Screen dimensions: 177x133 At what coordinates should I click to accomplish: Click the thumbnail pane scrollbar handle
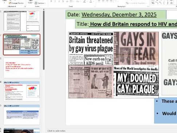click(x=44, y=40)
